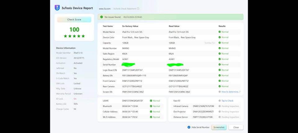This screenshot has height=133, width=298.
Task: Click the Read Value column header
Action: pos(174,26)
